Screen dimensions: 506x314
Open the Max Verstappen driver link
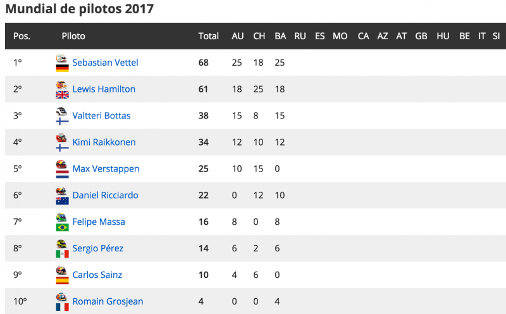tap(106, 168)
